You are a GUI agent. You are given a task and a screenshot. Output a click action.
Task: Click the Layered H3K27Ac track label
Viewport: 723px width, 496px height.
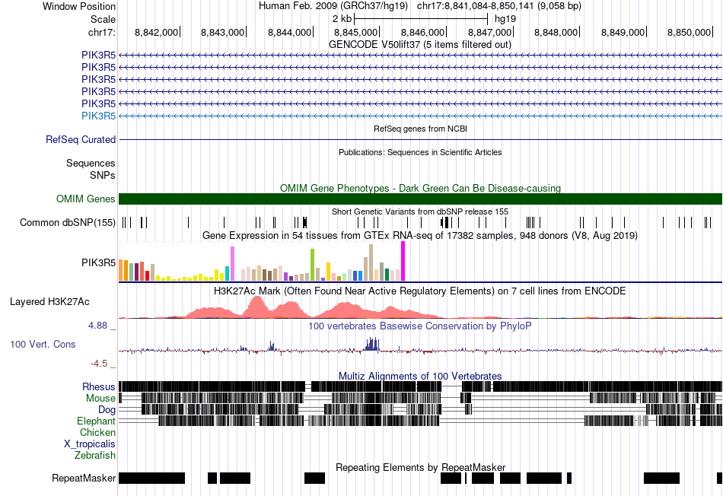[49, 301]
